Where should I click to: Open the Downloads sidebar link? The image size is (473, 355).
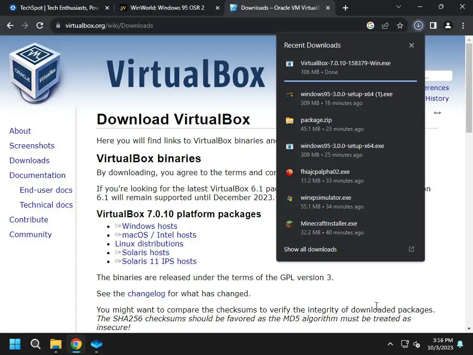click(29, 160)
